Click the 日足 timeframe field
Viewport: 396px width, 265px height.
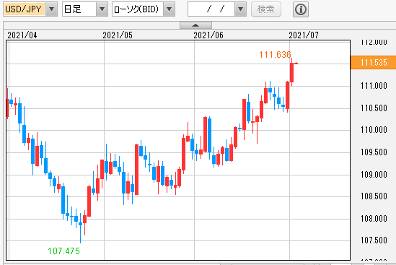pyautogui.click(x=79, y=9)
